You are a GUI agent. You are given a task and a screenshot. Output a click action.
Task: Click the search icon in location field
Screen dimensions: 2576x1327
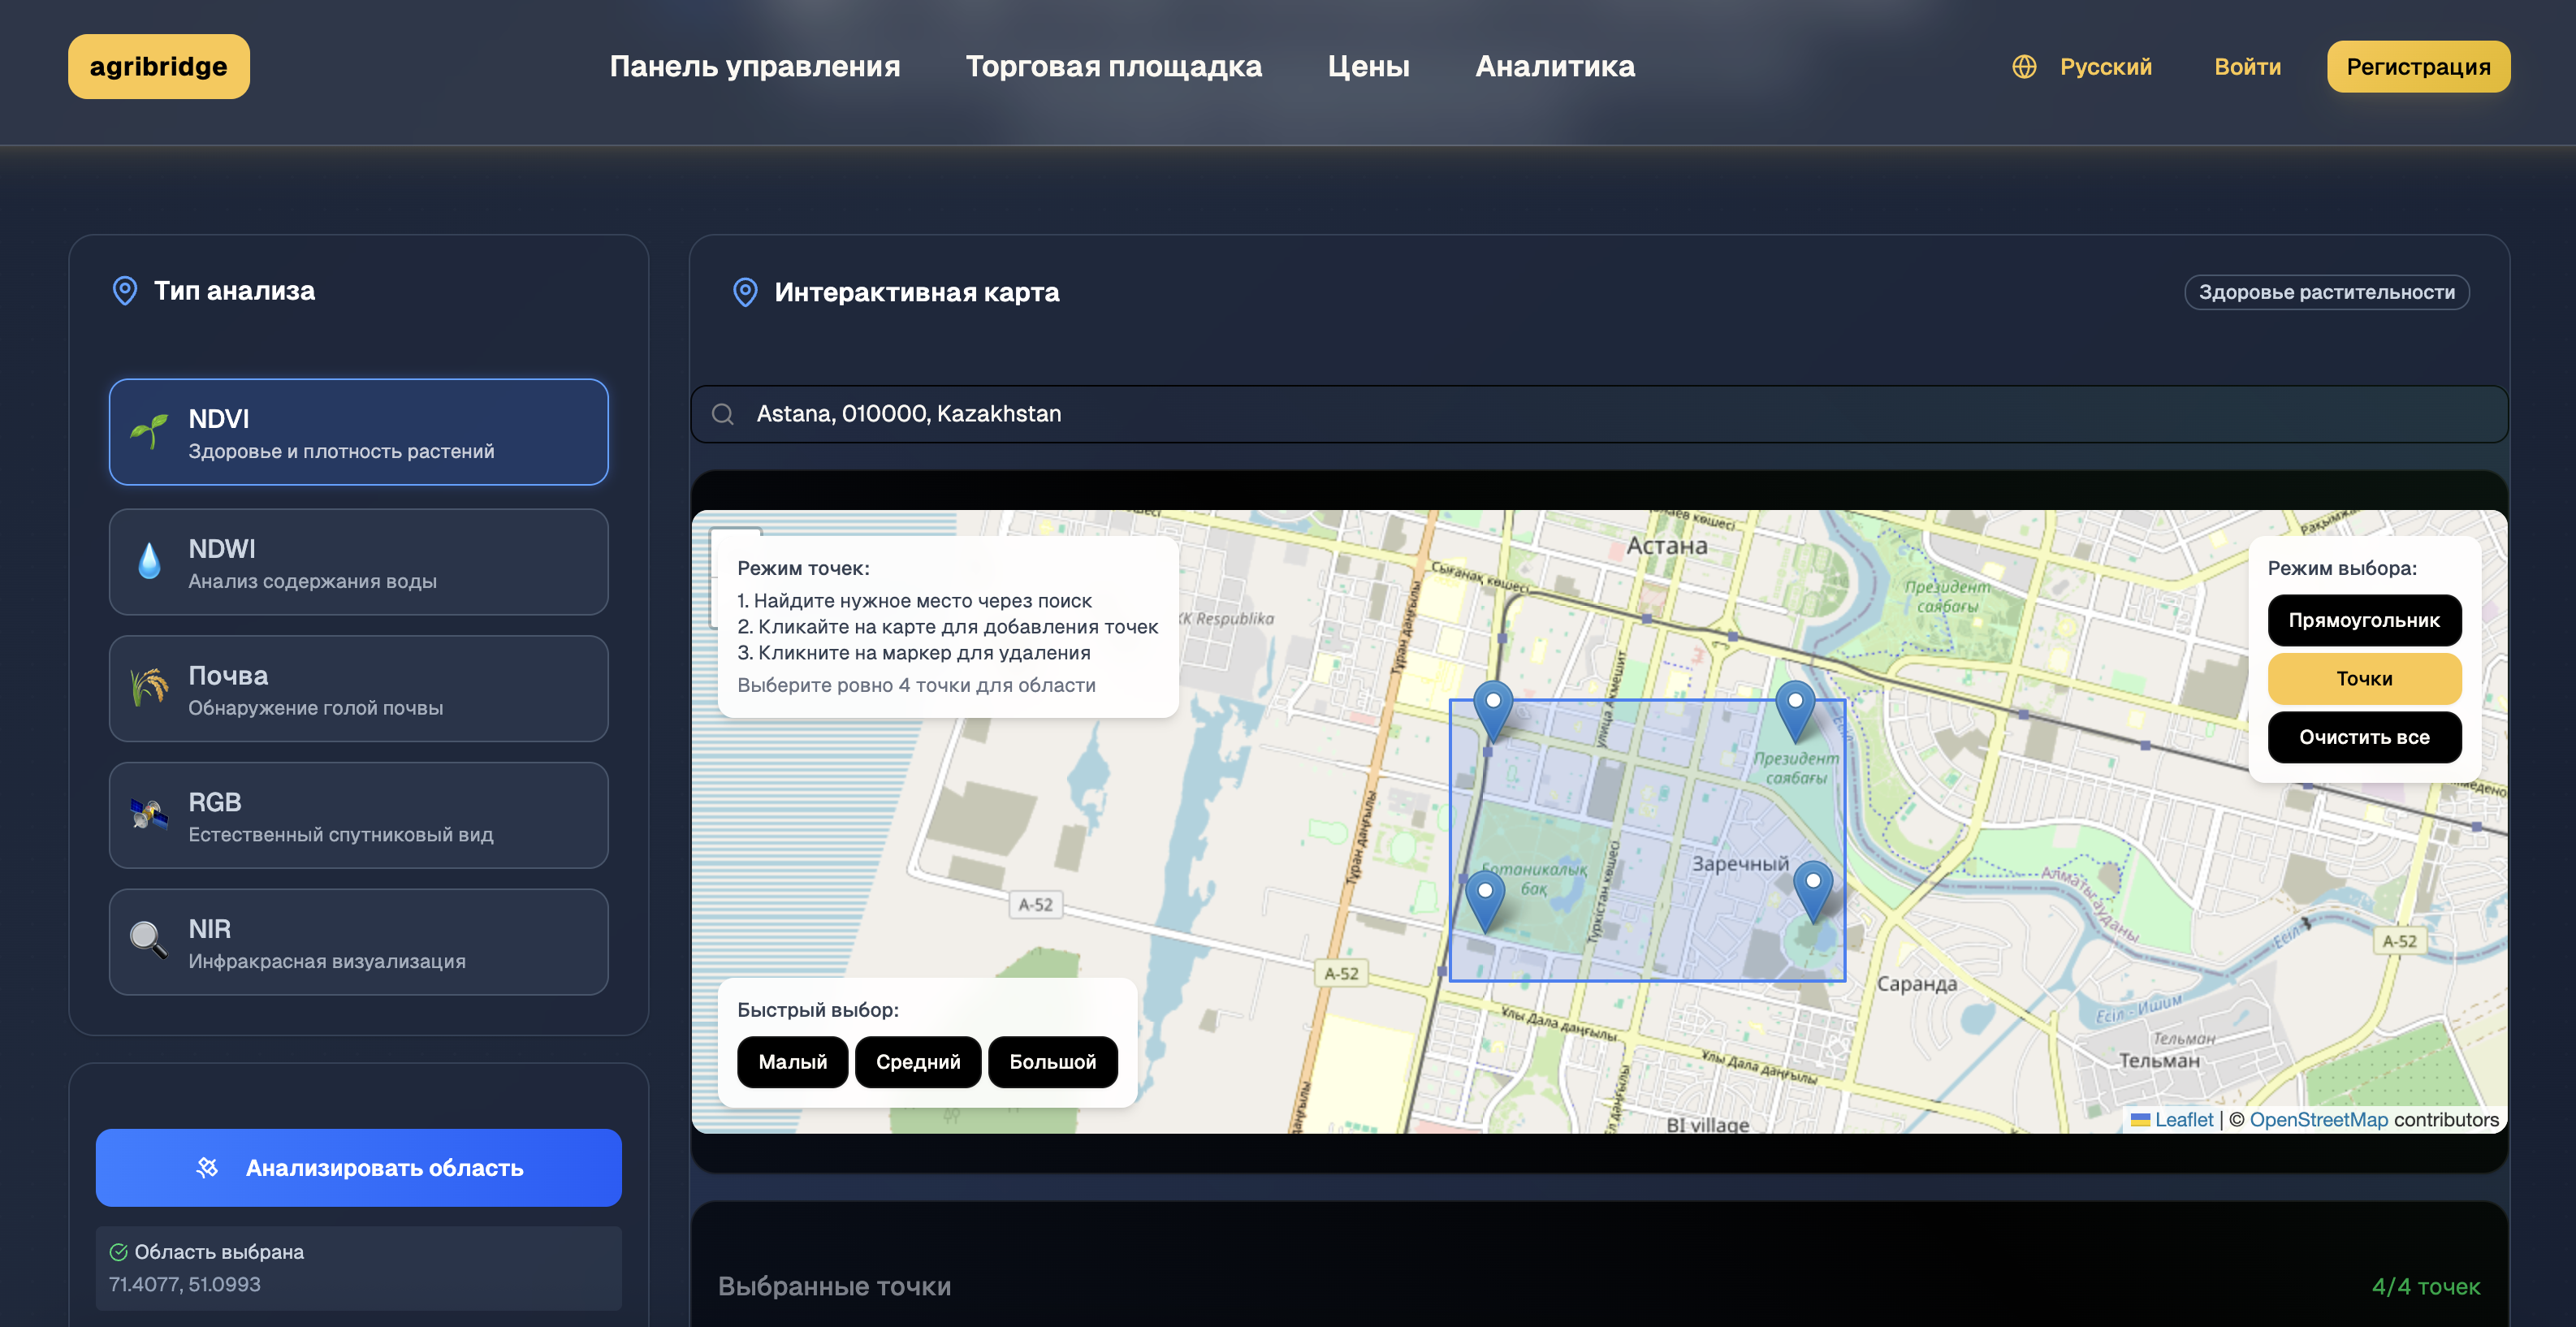click(x=723, y=414)
